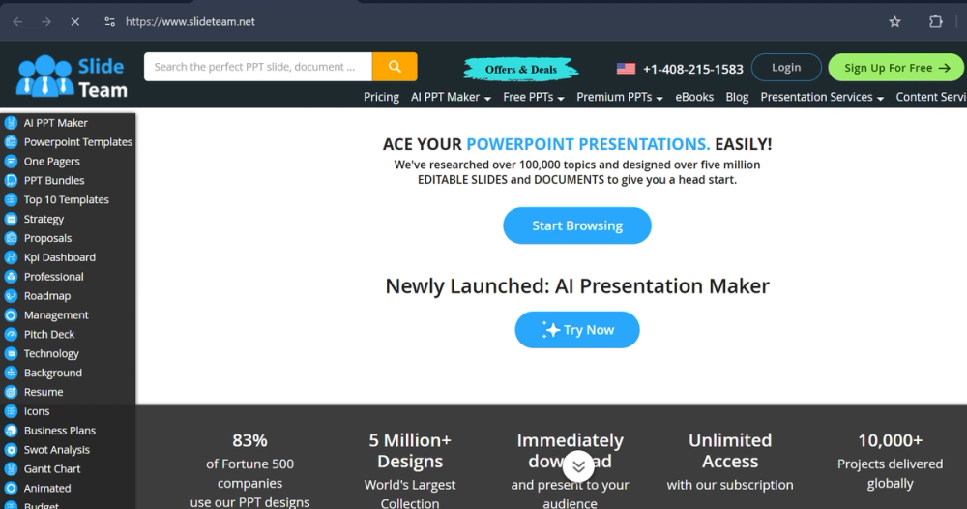Expand the Premium PPTs dropdown menu
This screenshot has width=967, height=509.
click(x=620, y=97)
